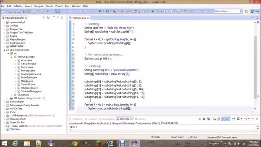Toggle Show Console on standard error
261x147 pixels.
coord(228,119)
